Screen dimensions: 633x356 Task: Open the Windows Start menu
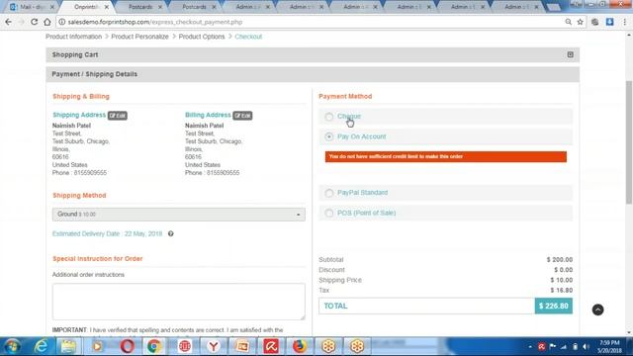pos(13,346)
